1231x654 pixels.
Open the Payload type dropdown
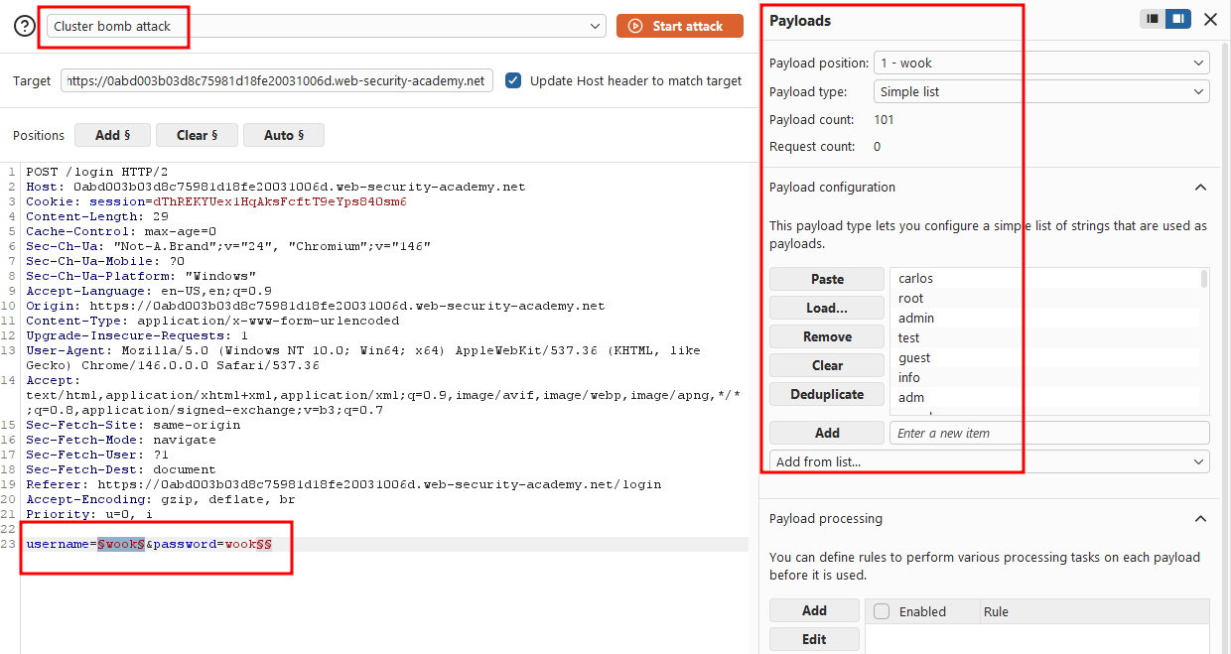[x=1041, y=91]
